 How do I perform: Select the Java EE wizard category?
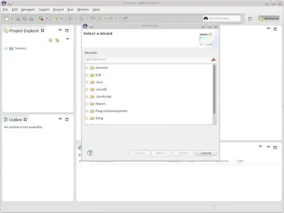(101, 89)
